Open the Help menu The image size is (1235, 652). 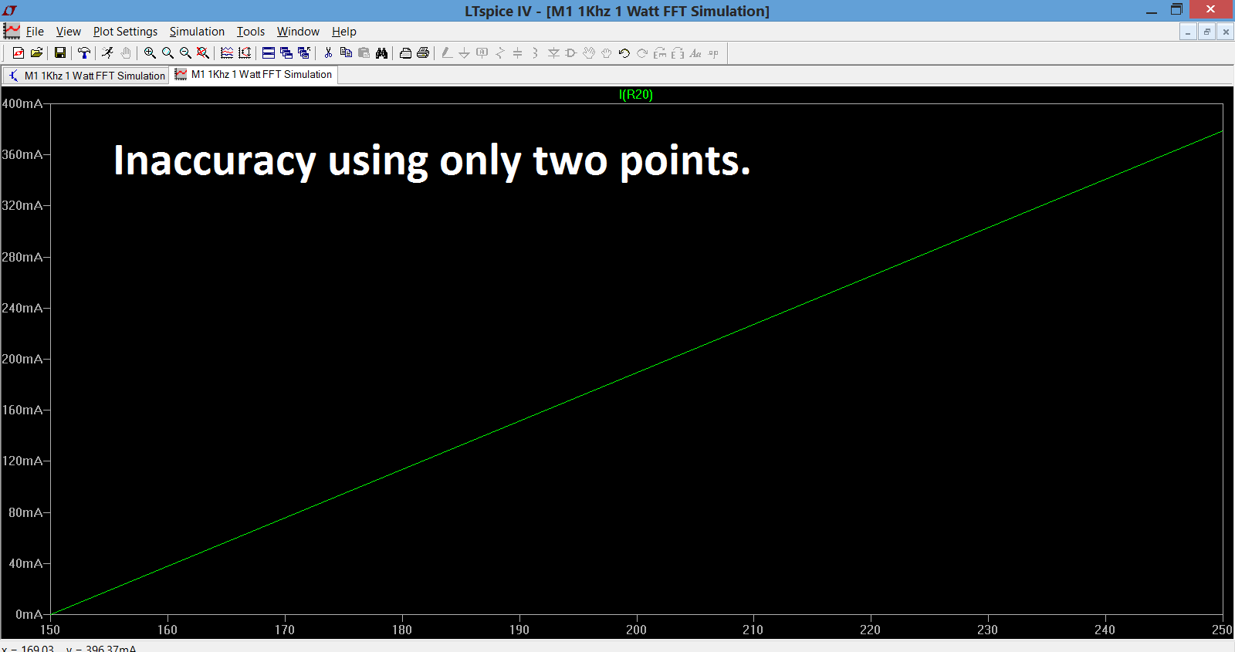point(344,32)
